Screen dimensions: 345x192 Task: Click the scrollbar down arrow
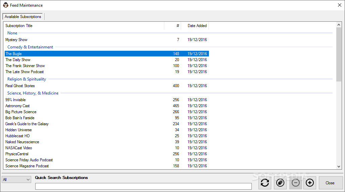[x=339, y=167]
